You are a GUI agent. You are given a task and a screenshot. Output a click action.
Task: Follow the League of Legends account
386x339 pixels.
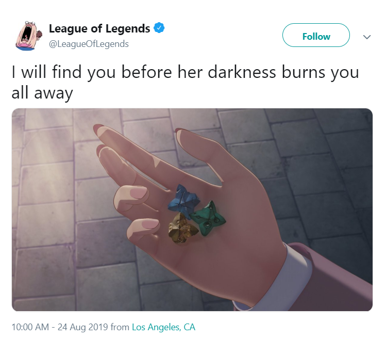[316, 35]
